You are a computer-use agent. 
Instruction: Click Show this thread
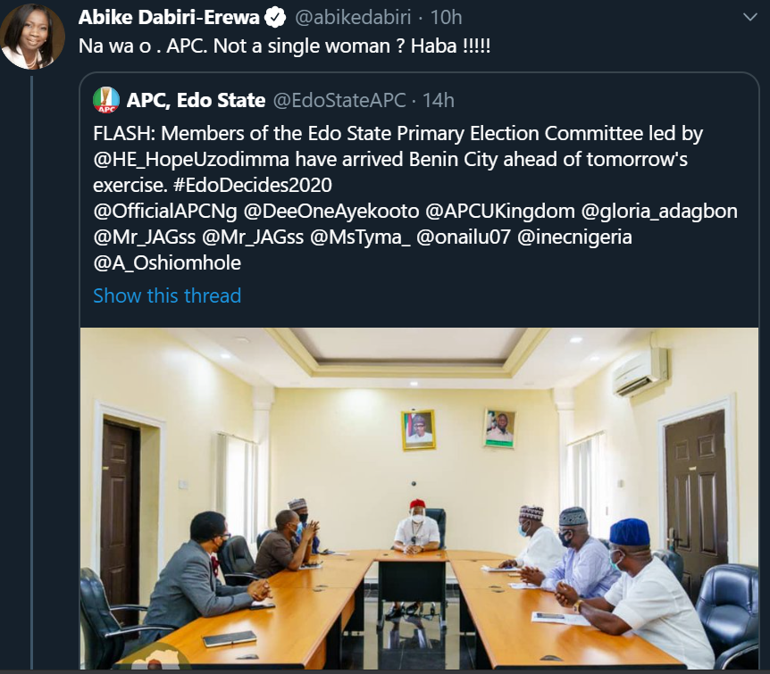tap(166, 295)
